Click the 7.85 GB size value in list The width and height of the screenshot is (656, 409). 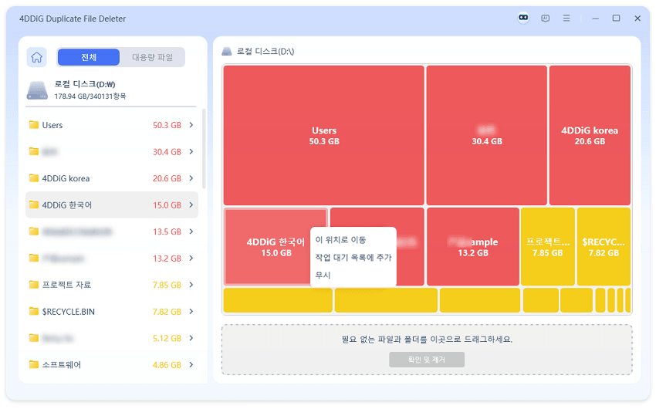[x=167, y=285]
